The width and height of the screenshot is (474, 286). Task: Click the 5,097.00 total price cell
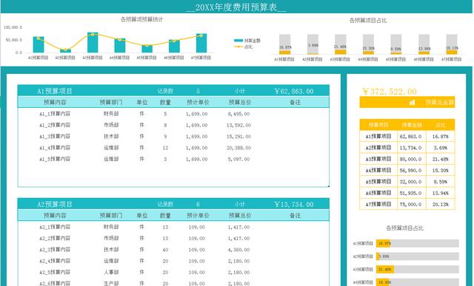coord(238,160)
